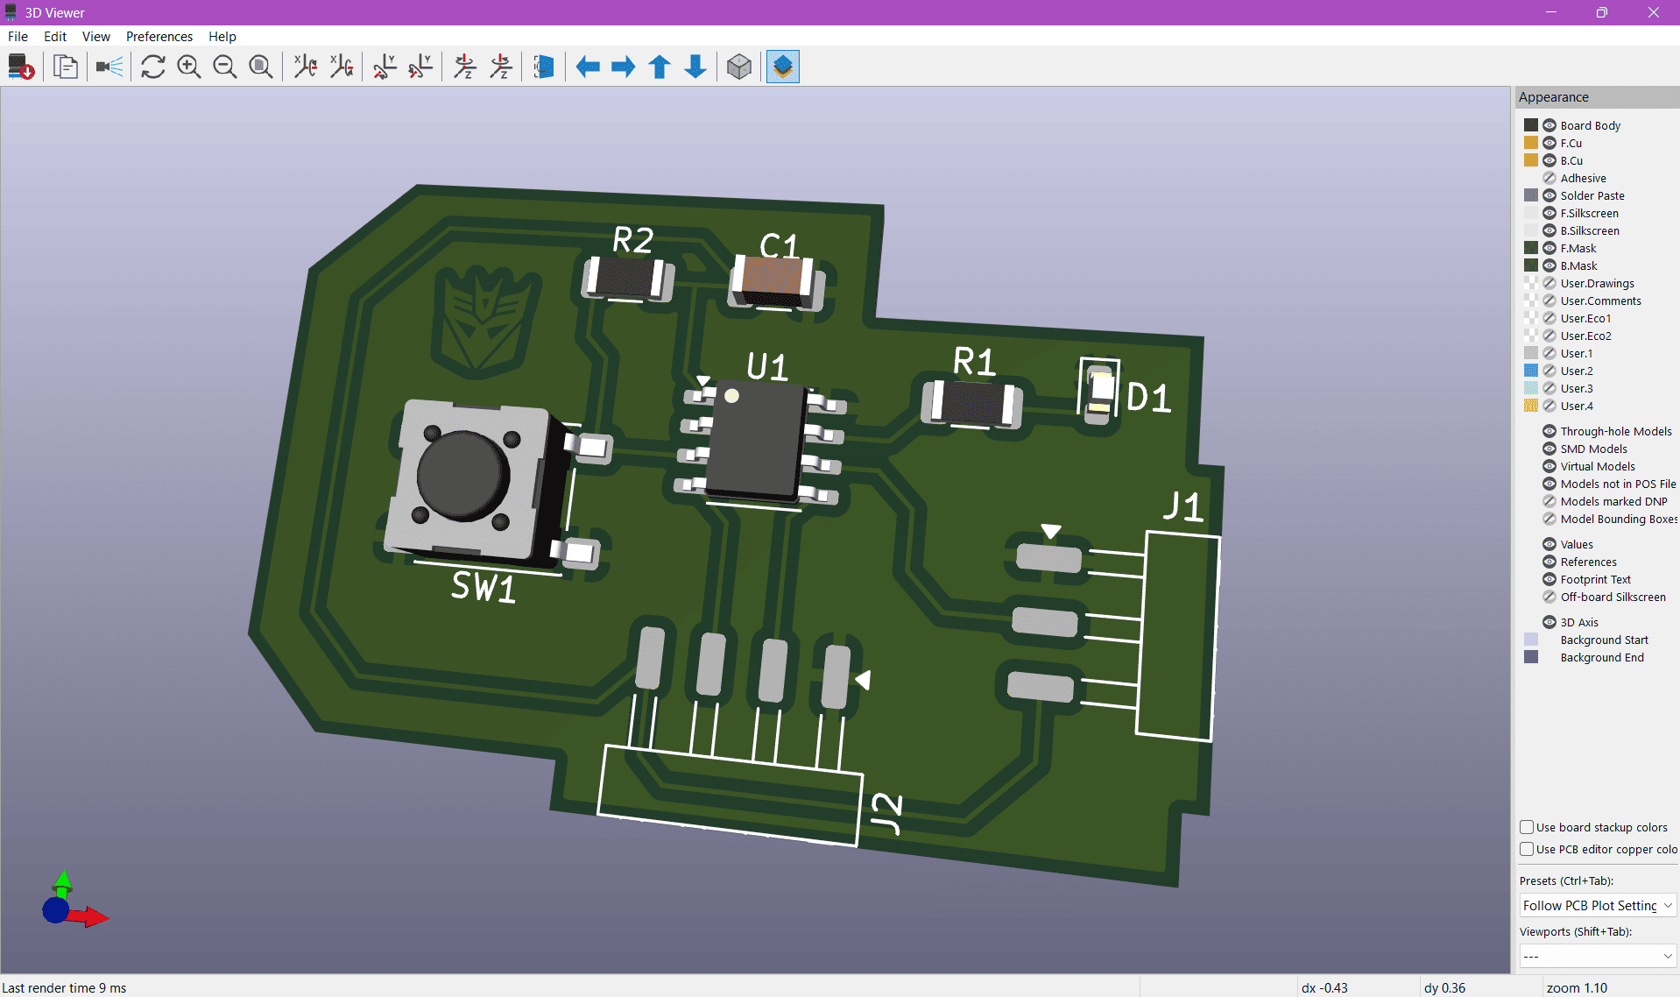Copy the 3D image to clipboard
The image size is (1680, 997).
(x=66, y=67)
